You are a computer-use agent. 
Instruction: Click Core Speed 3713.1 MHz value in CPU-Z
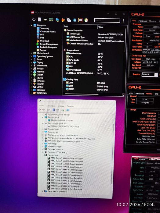click(151, 59)
